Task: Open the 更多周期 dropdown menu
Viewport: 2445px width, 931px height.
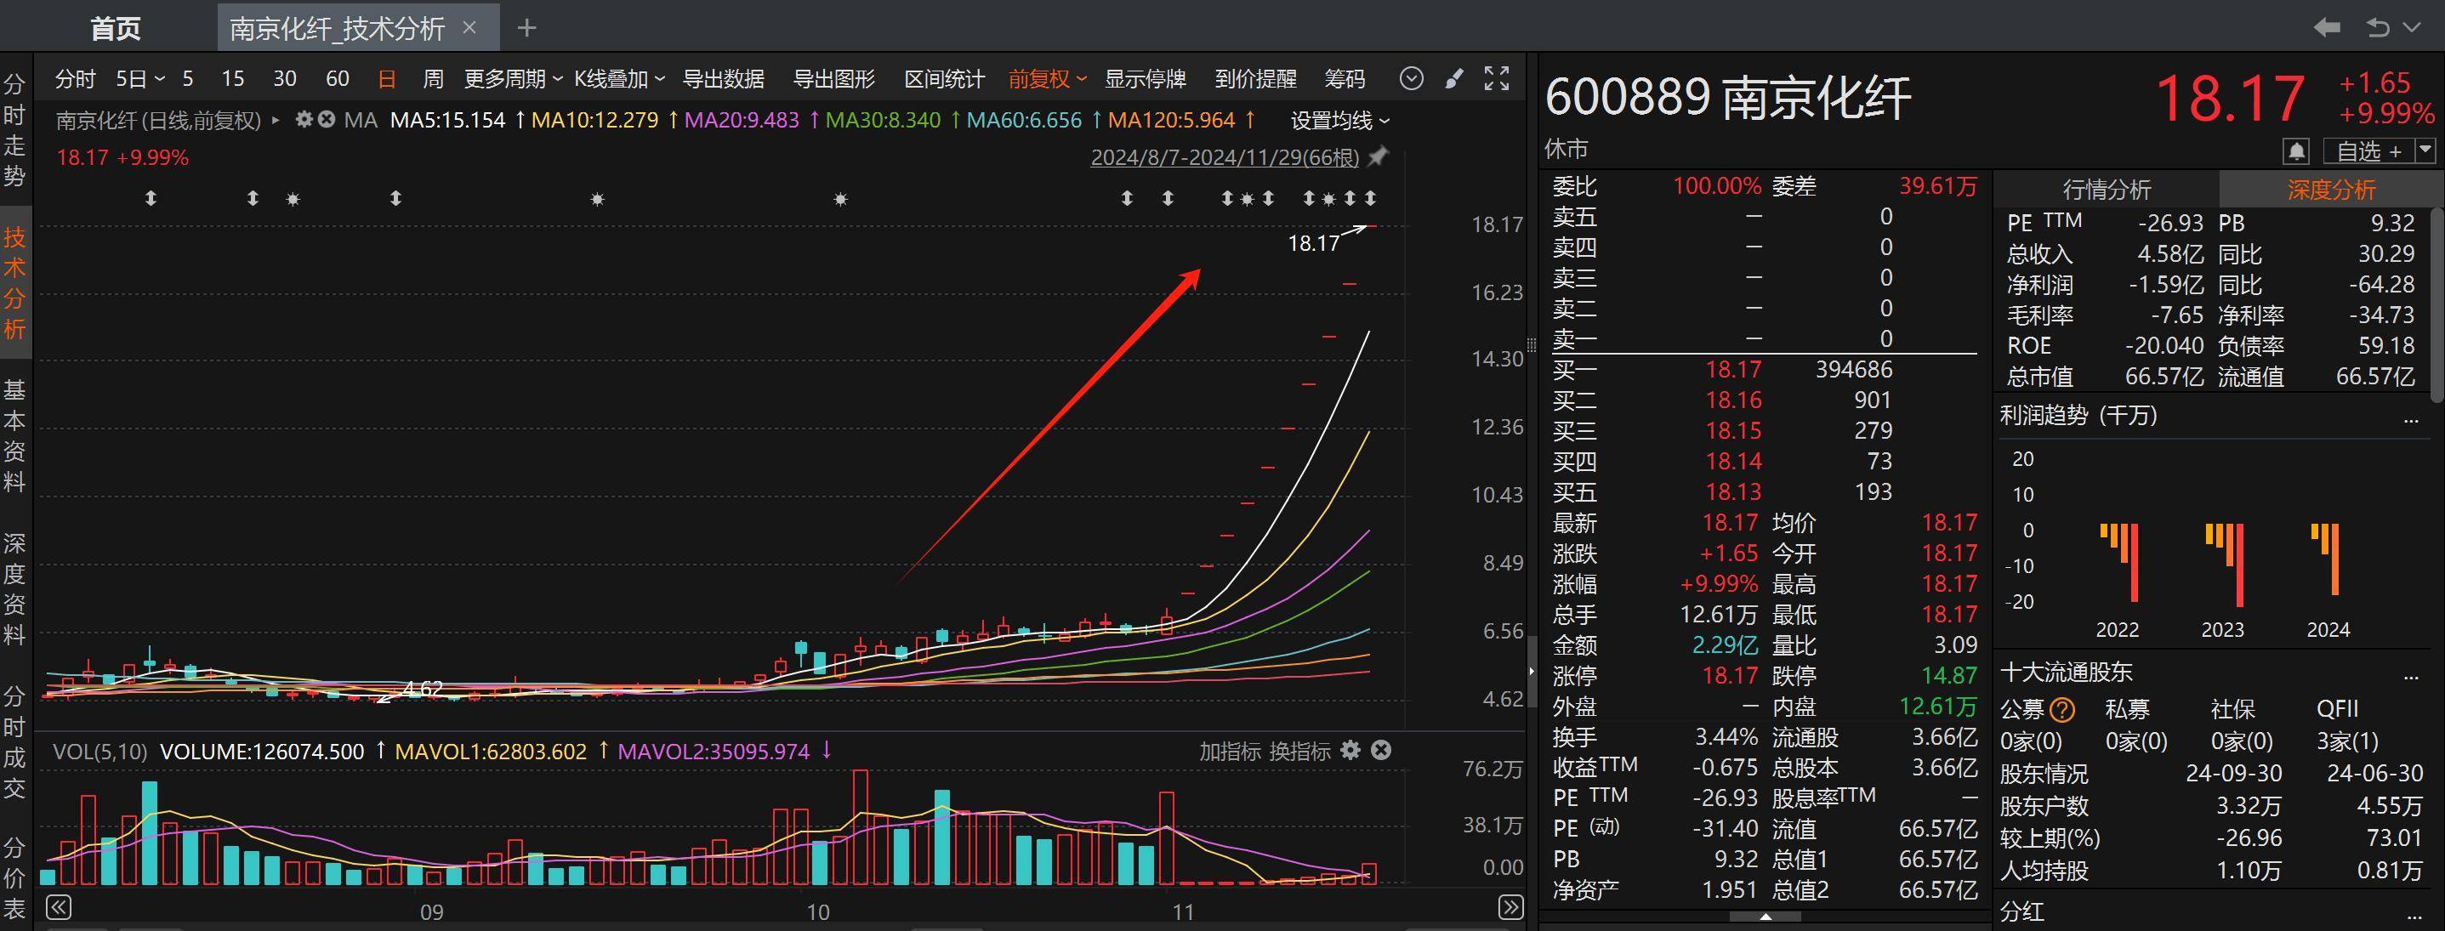Action: click(509, 79)
